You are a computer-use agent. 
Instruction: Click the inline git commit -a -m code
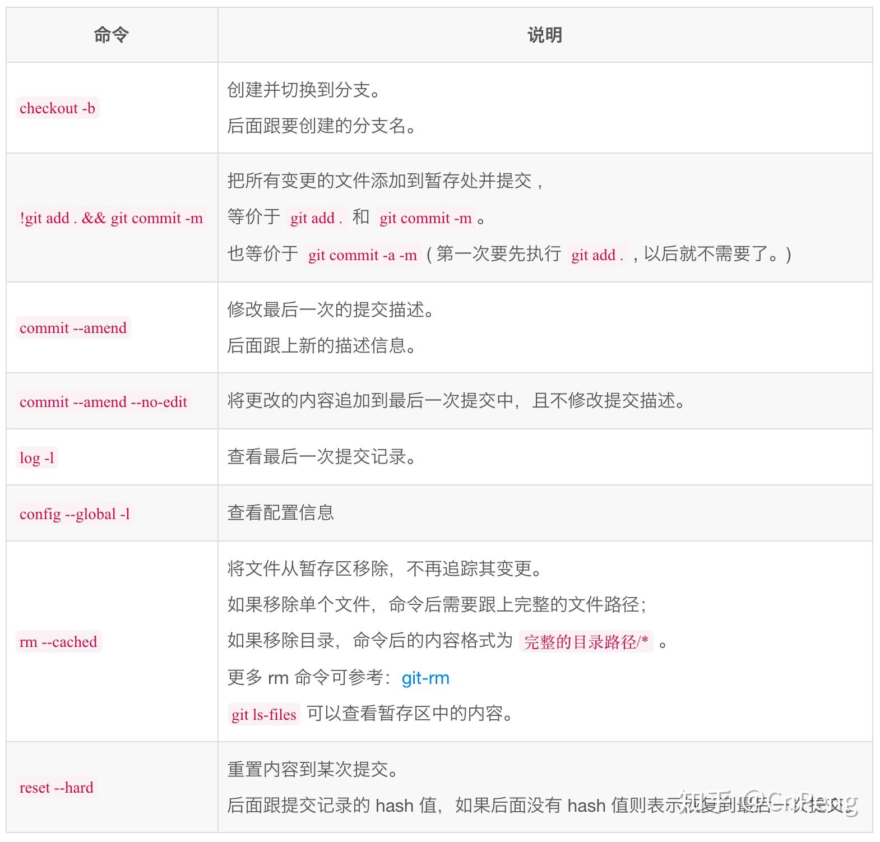363,255
